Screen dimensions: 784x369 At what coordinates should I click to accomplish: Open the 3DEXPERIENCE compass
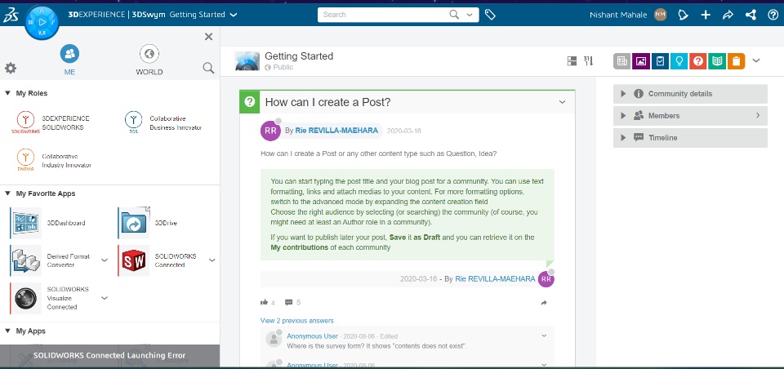tap(42, 22)
